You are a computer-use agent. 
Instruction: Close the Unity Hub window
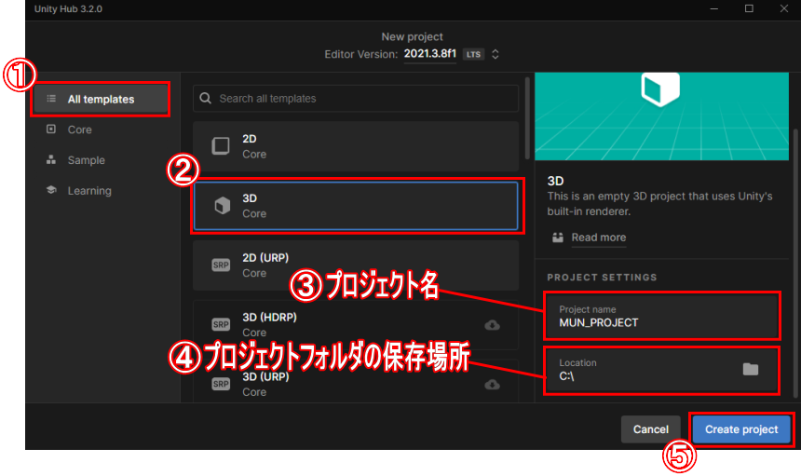click(x=784, y=8)
